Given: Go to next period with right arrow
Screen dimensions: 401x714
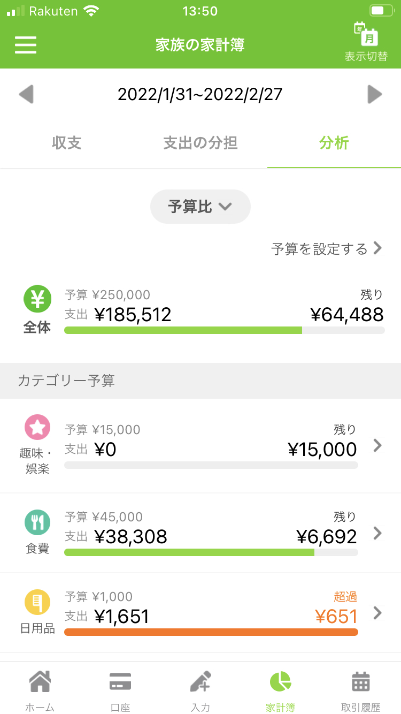Looking at the screenshot, I should pos(375,94).
